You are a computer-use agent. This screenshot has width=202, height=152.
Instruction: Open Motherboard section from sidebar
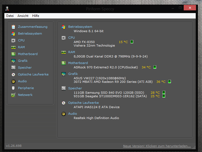point(28,54)
